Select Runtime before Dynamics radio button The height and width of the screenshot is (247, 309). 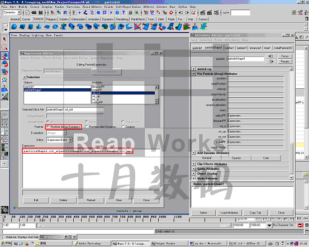(x=48, y=127)
